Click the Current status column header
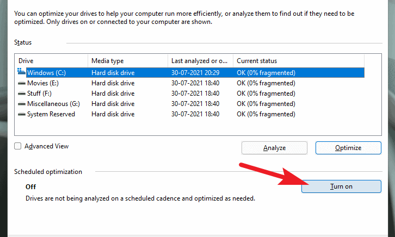395x237 pixels. coord(299,61)
